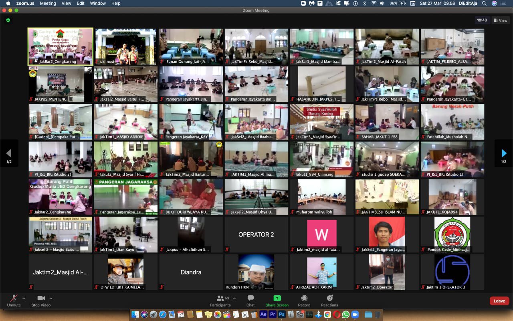Screen dimensions: 513x321
Task: Expand audio options arrow beside Unmute
Action: [24, 298]
